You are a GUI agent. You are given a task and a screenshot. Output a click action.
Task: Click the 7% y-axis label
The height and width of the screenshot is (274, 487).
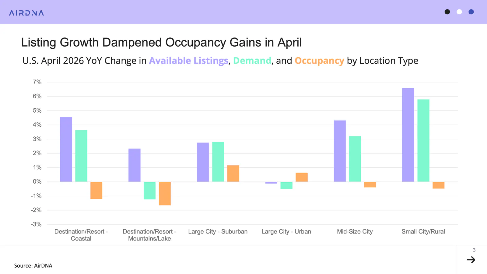(x=37, y=82)
